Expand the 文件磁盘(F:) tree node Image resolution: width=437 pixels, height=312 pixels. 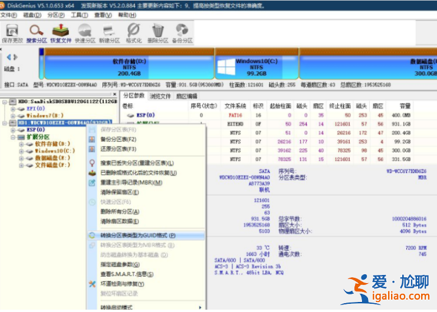click(21, 165)
